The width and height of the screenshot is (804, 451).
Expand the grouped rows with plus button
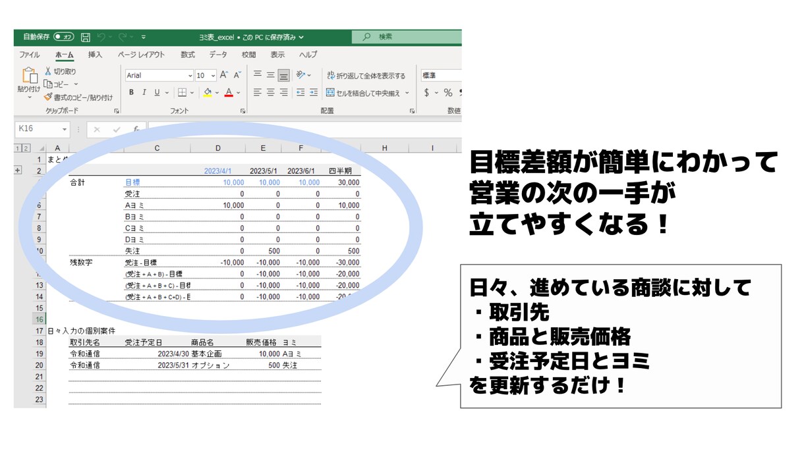click(18, 171)
